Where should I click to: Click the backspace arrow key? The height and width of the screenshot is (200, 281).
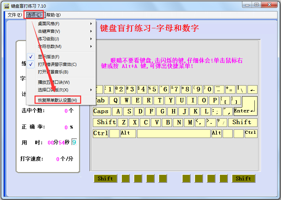(252, 90)
